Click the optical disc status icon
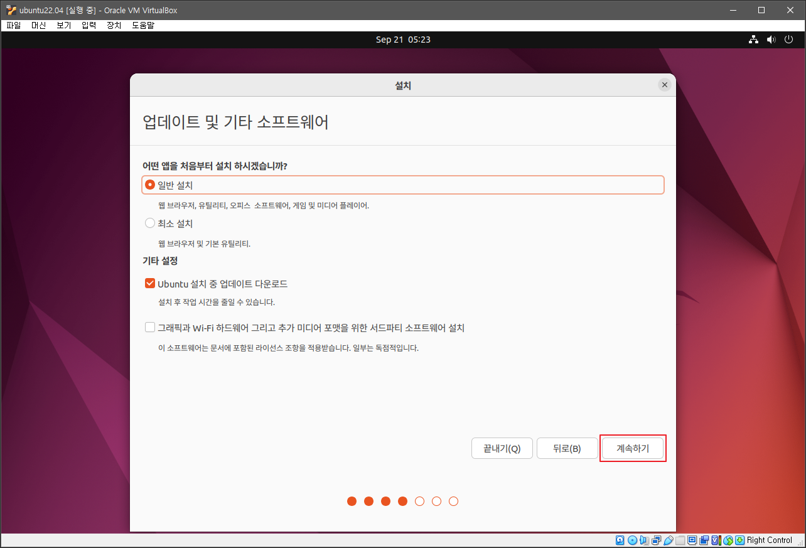The image size is (806, 548). tap(633, 540)
